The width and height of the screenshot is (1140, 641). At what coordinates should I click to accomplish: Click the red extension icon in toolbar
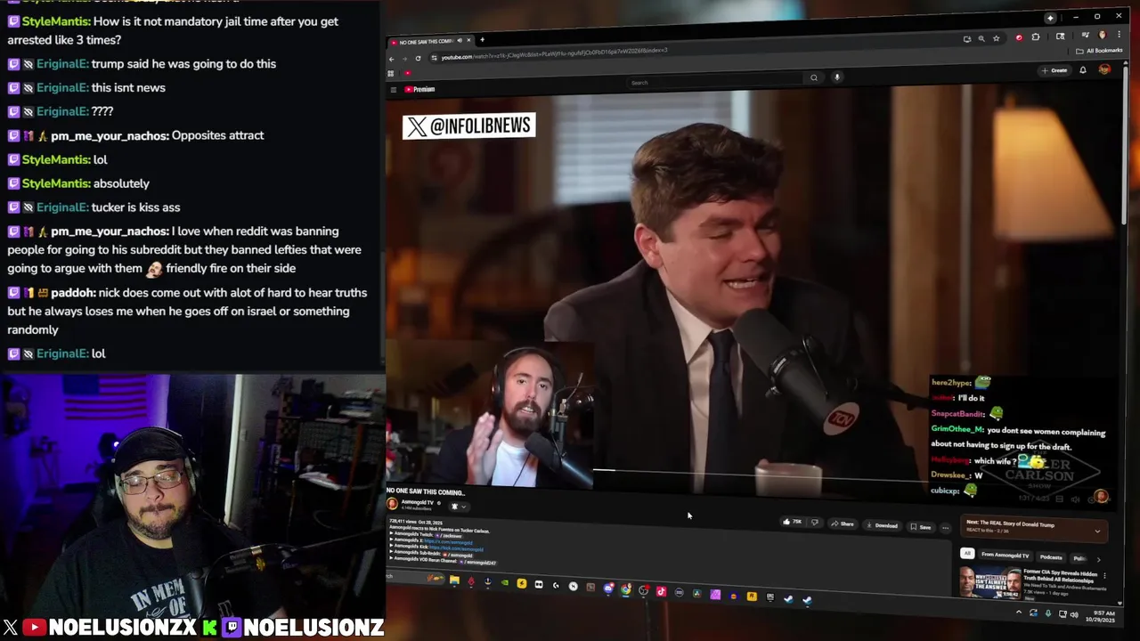click(1019, 37)
